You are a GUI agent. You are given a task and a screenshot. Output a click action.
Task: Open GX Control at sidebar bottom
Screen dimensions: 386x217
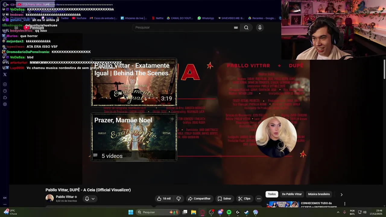tap(5, 198)
